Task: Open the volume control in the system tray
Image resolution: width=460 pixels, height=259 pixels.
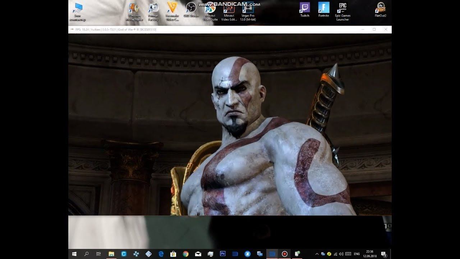Action: pos(341,254)
